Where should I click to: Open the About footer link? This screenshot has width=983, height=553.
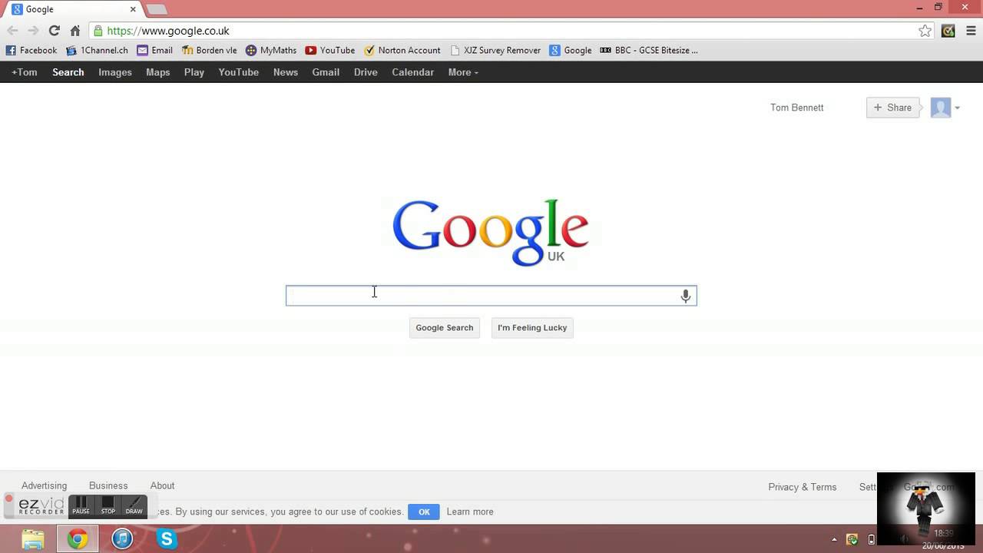pos(162,485)
